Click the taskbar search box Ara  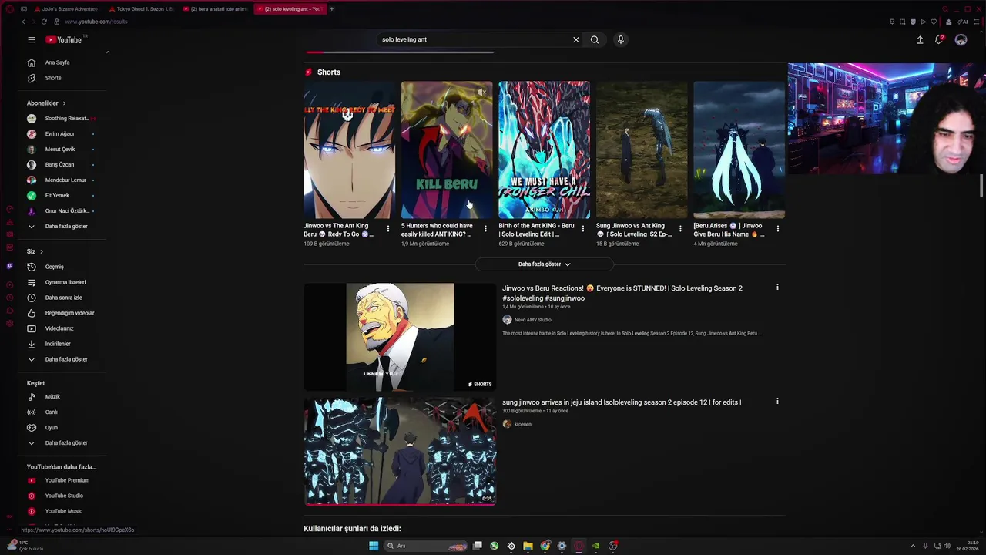coord(427,546)
